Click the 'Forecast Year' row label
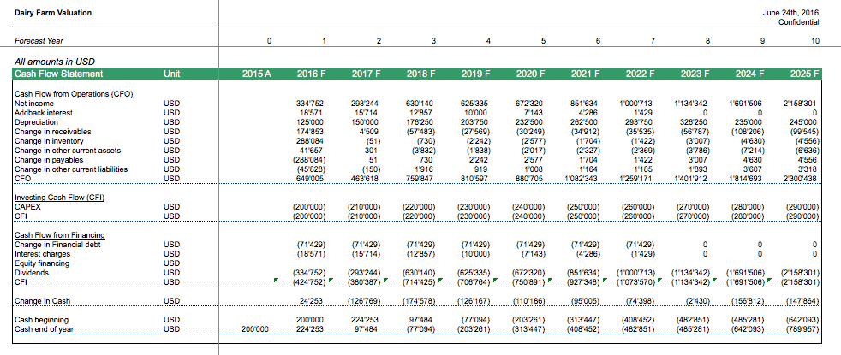Screen dimensions: 841x355 point(39,41)
